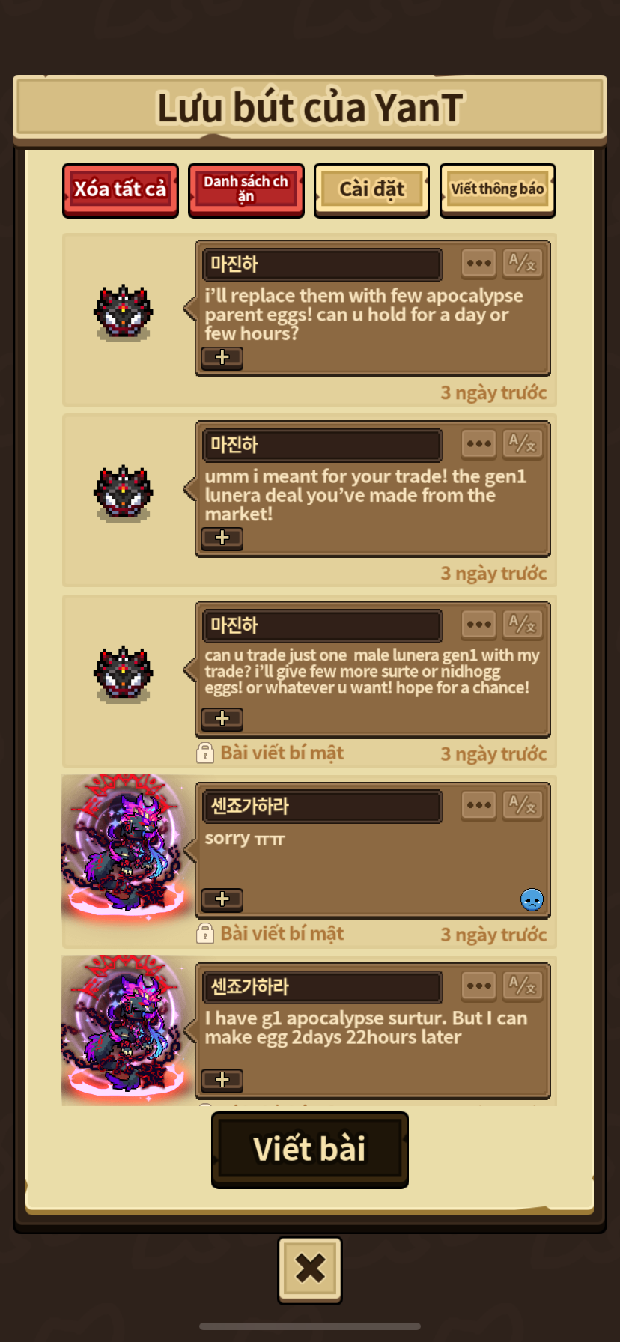Translate the first 마진하 message
The width and height of the screenshot is (620, 1342).
click(x=523, y=264)
